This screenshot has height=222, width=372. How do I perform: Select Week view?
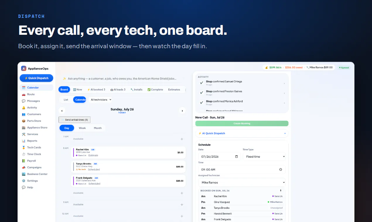[82, 128]
